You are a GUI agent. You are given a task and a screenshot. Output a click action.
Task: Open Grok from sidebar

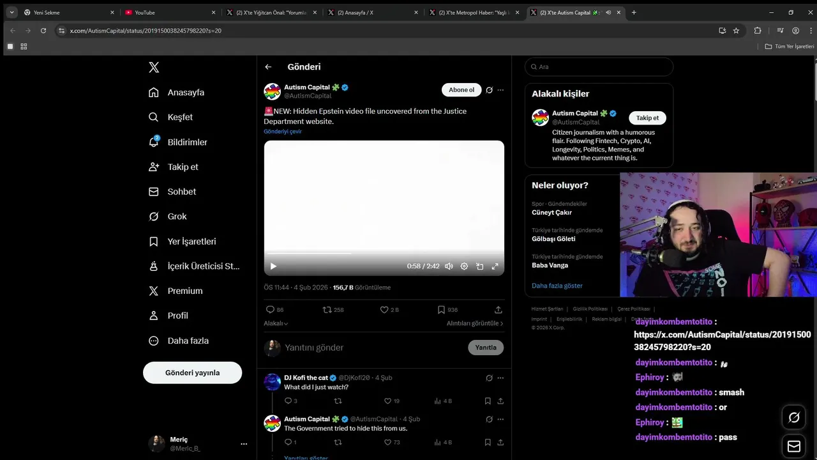click(x=168, y=217)
